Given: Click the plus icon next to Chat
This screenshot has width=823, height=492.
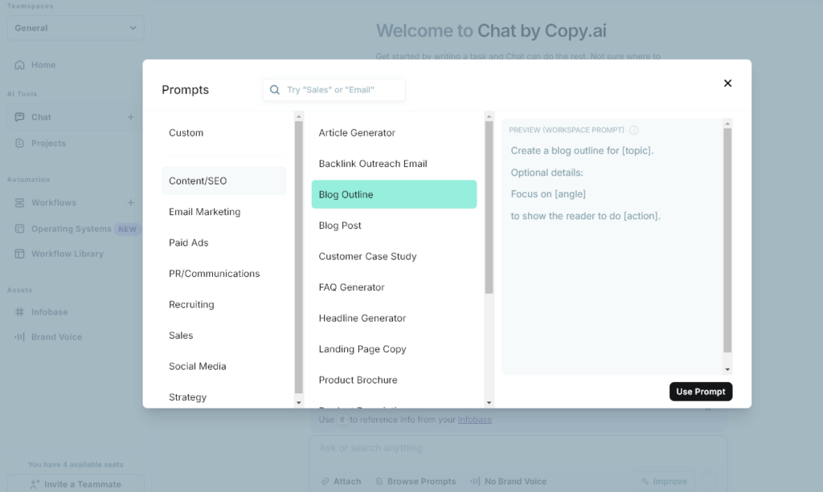Looking at the screenshot, I should (x=131, y=117).
